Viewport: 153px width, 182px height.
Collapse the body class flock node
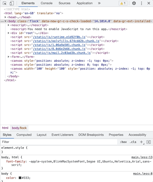tap(5, 21)
